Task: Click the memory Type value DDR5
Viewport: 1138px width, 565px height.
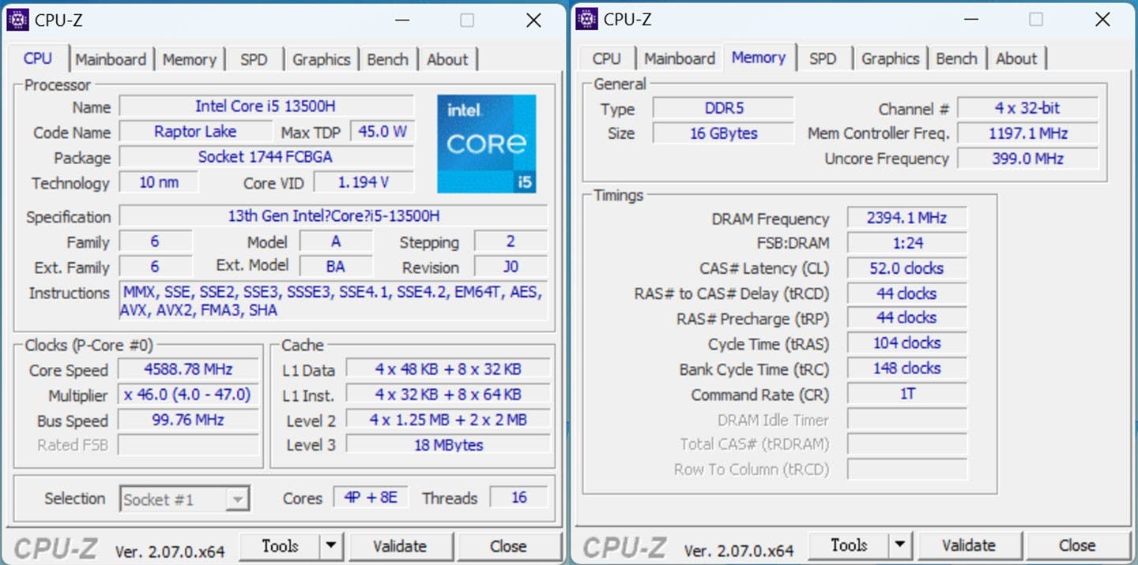Action: click(x=724, y=108)
